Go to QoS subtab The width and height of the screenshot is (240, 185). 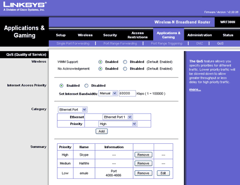(220, 44)
